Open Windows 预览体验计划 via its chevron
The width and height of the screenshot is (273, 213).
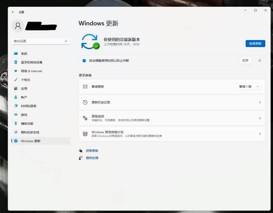(x=260, y=134)
